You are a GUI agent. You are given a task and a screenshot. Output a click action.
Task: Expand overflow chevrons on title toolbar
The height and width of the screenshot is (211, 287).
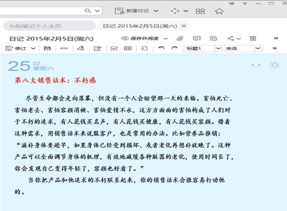click(x=276, y=38)
